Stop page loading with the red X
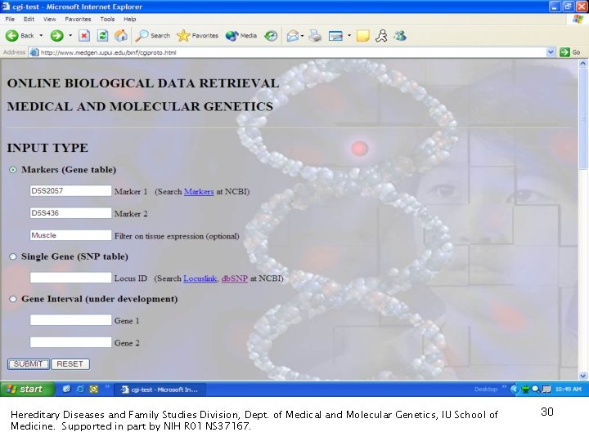589x441 pixels. (x=84, y=36)
